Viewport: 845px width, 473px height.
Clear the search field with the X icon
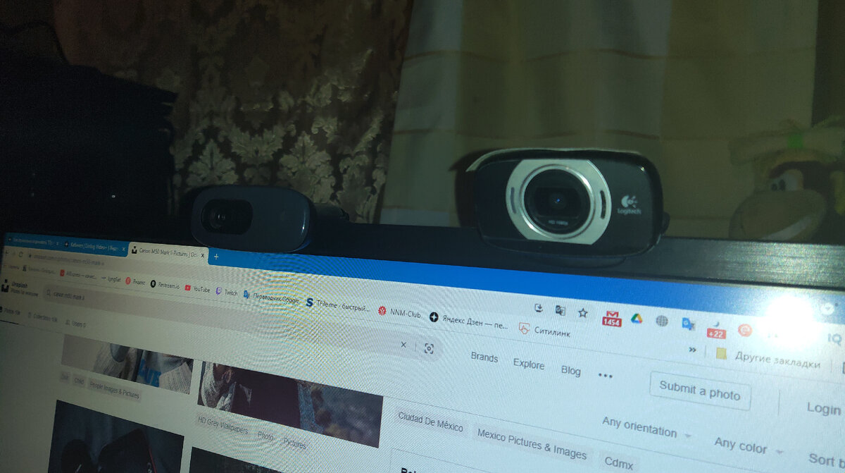coord(403,345)
